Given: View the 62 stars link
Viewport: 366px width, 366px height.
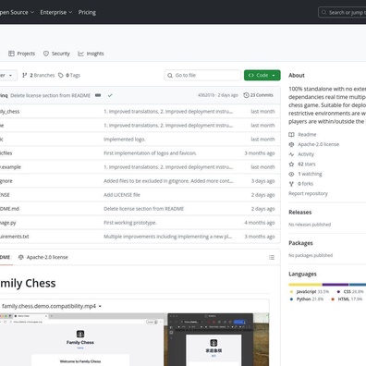Looking at the screenshot, I should point(307,164).
